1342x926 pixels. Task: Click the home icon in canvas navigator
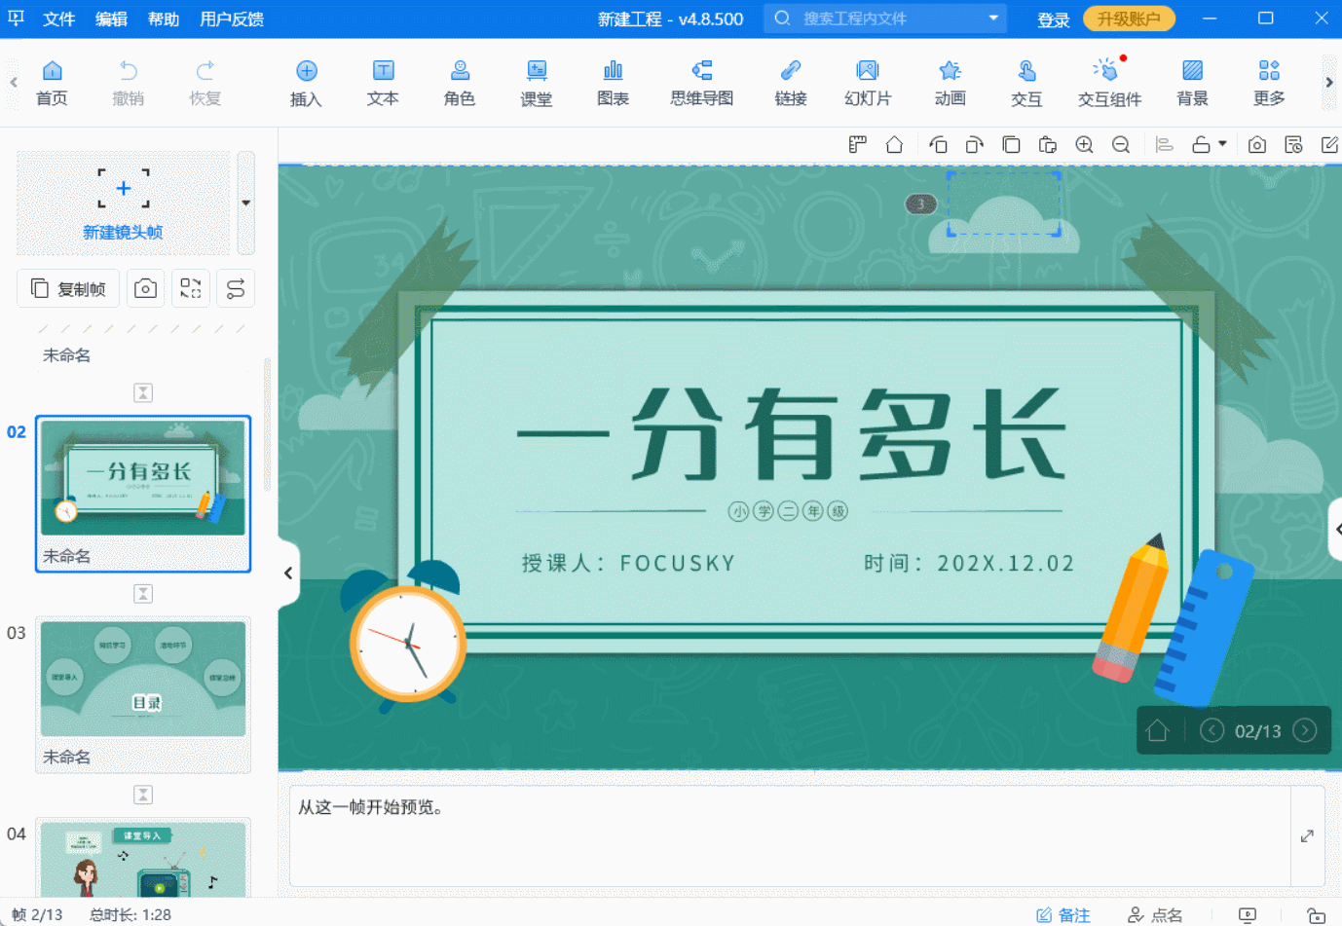[x=1157, y=730]
